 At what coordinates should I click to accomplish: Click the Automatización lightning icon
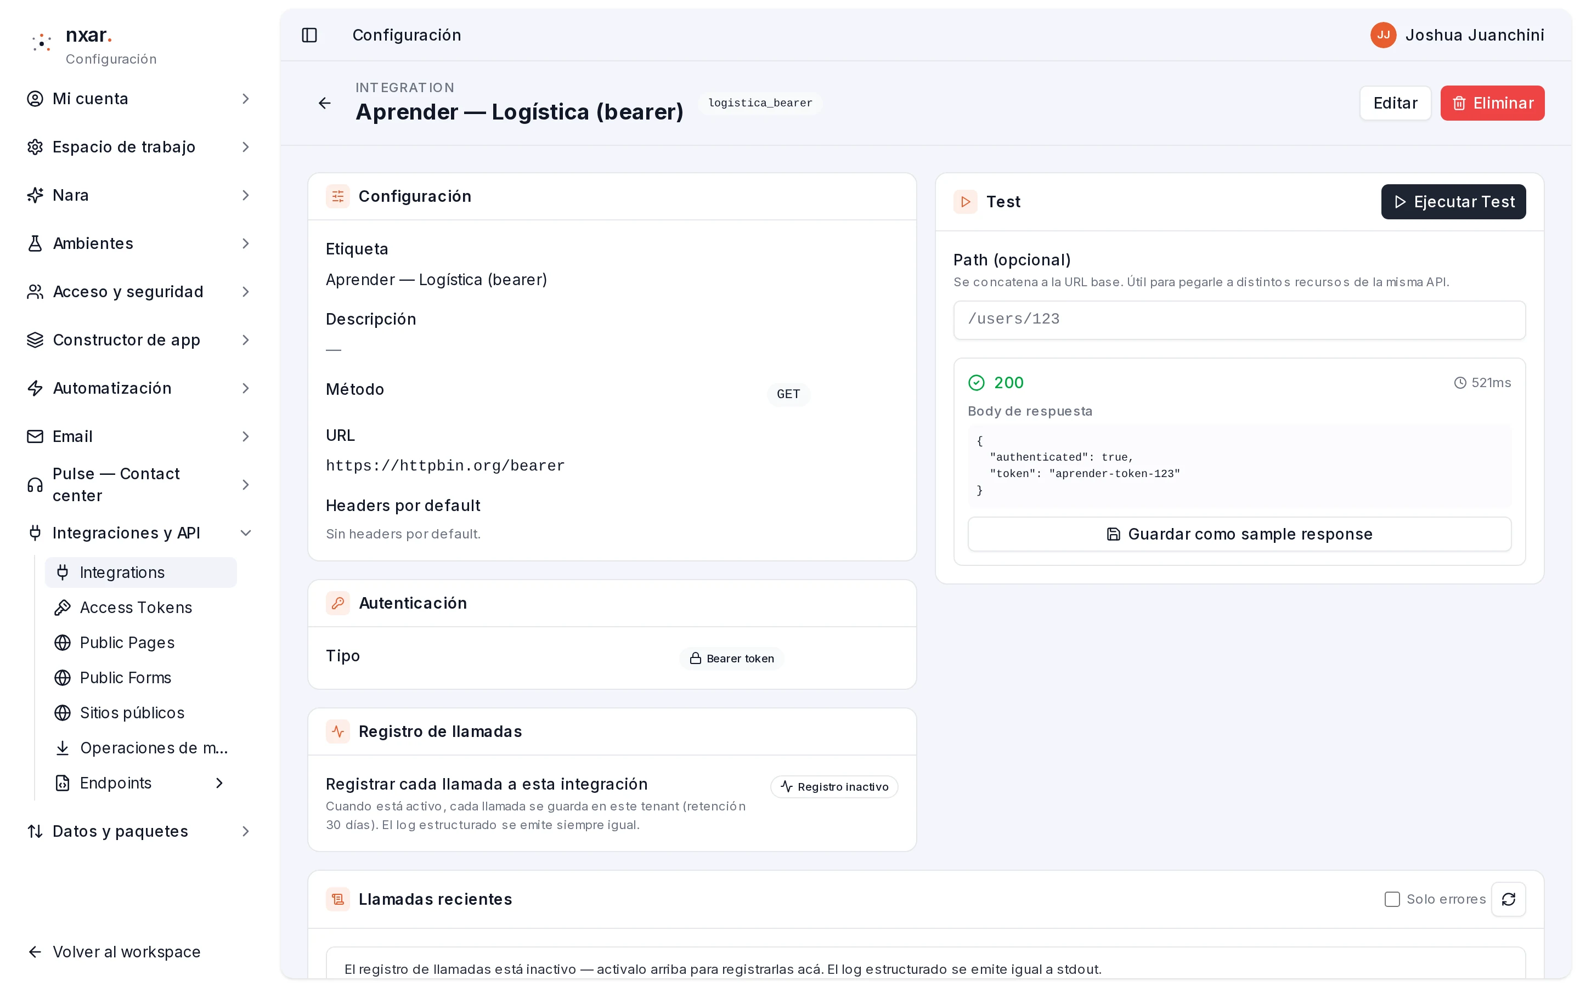(35, 388)
